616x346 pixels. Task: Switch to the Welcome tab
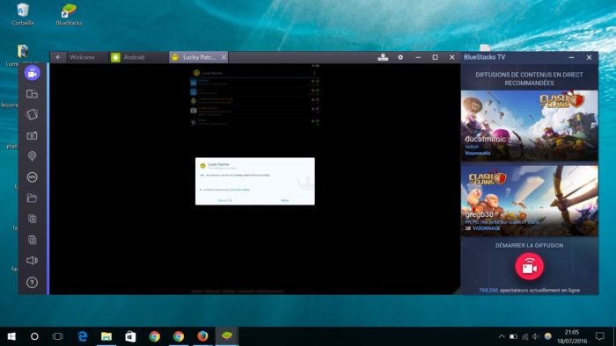coord(82,57)
